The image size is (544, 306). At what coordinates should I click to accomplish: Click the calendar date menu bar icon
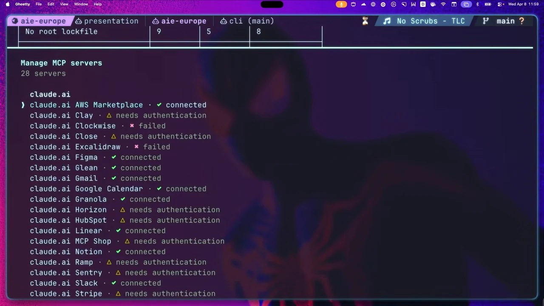coord(454,4)
